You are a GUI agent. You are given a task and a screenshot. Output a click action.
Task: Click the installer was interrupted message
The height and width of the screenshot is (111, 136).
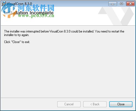click(64, 31)
